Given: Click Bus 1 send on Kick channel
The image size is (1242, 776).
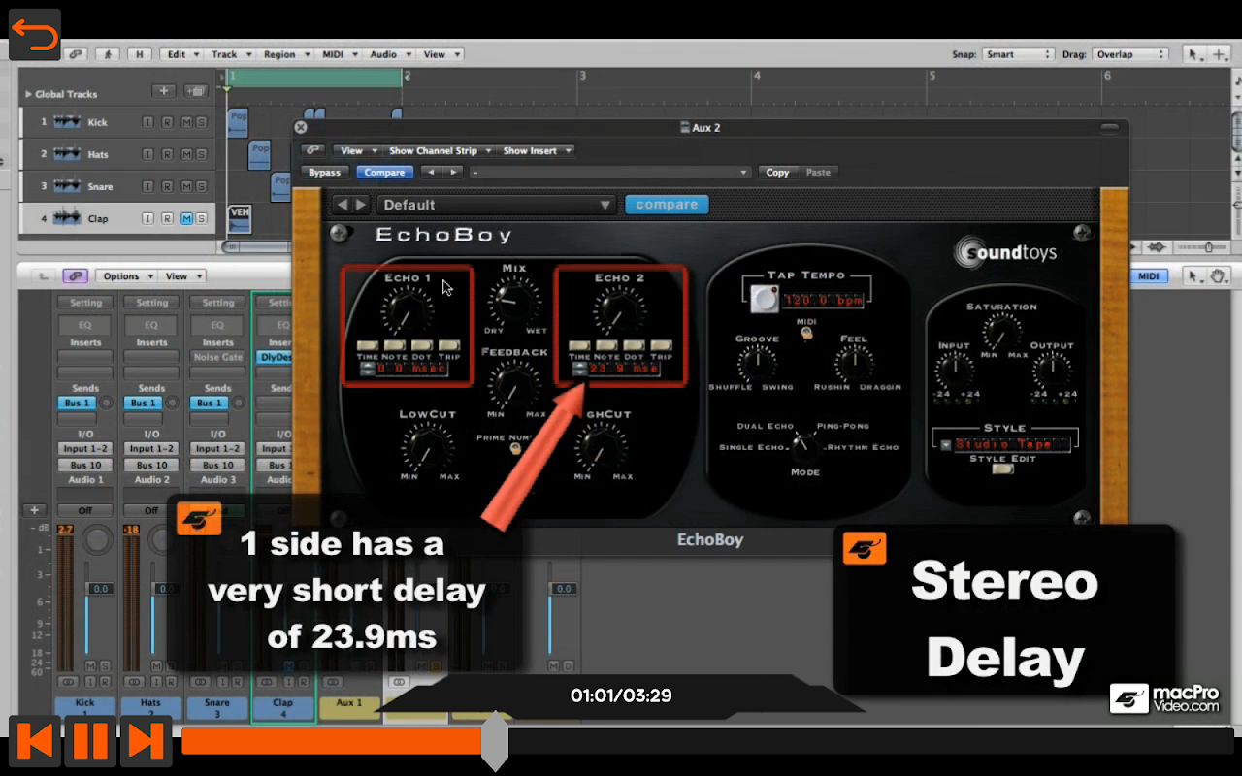Looking at the screenshot, I should [x=78, y=403].
